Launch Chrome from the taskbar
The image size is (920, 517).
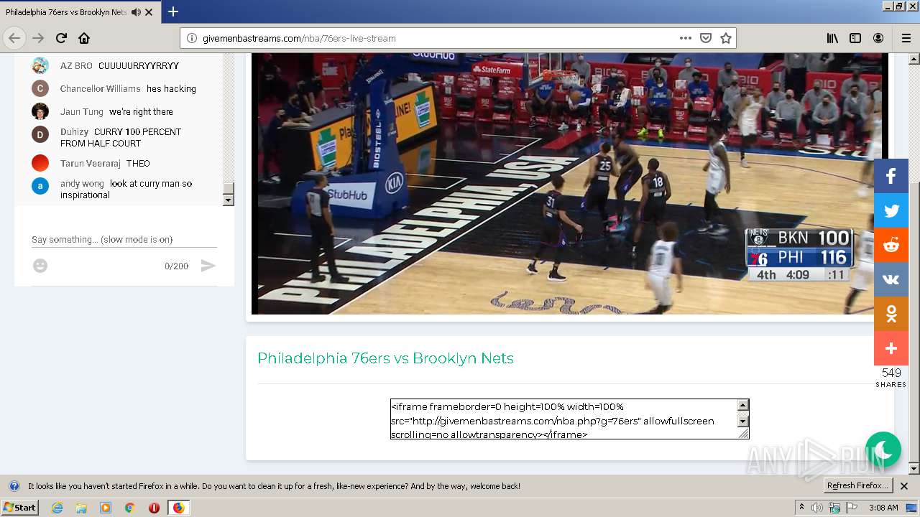[130, 508]
